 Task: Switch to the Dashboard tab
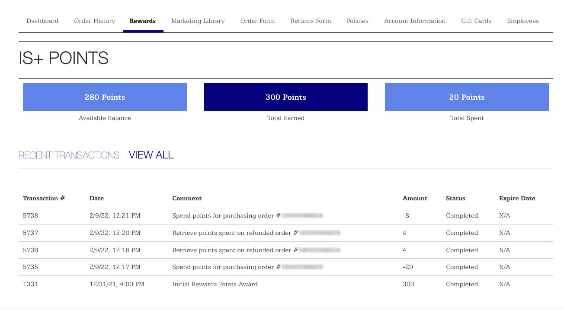pyautogui.click(x=42, y=21)
